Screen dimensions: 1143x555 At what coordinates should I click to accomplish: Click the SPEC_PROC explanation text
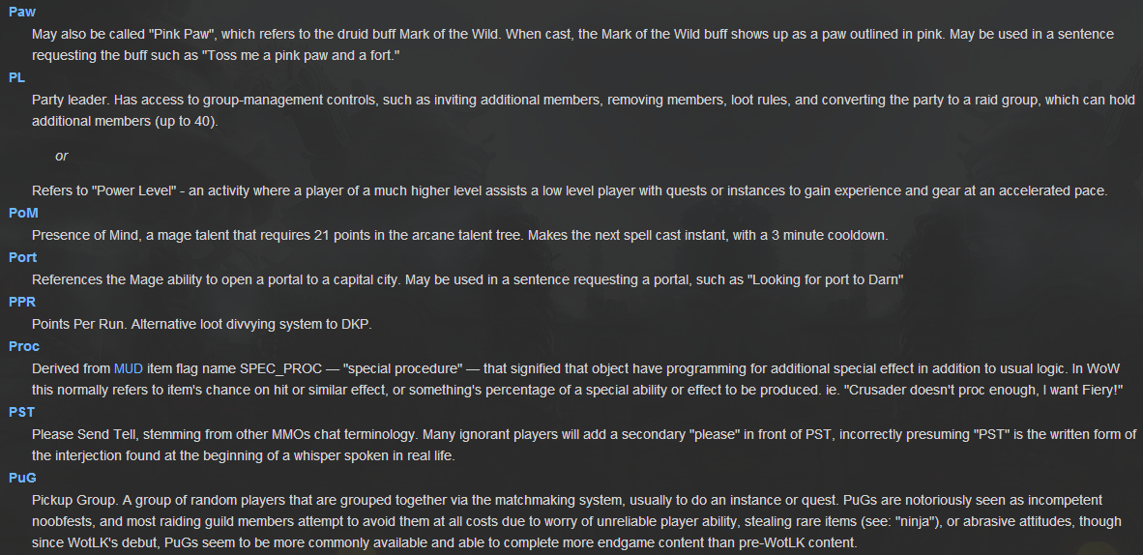tap(577, 379)
